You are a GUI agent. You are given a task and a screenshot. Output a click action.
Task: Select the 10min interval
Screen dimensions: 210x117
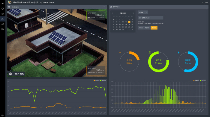(x=147, y=28)
